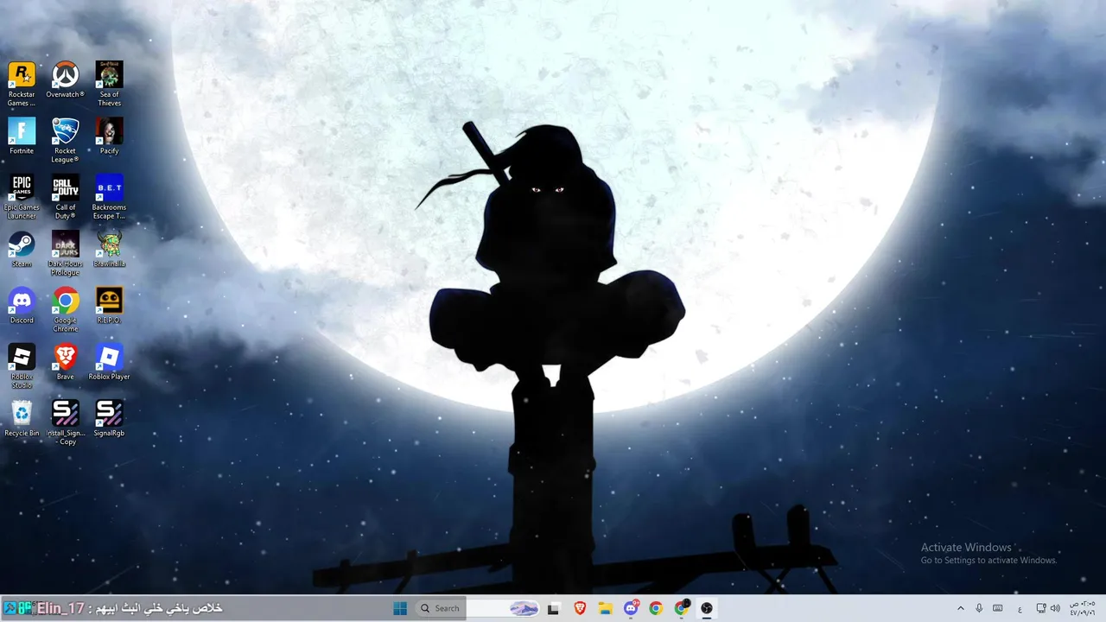Launch Overwatch from the desktop

(x=65, y=79)
